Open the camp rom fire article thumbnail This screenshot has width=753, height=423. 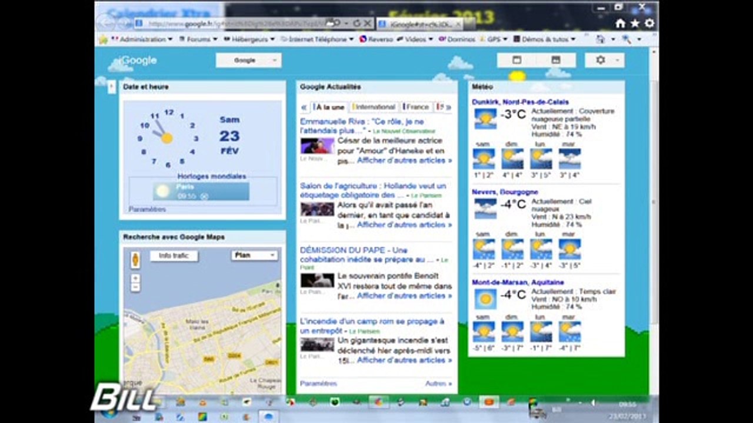[317, 344]
